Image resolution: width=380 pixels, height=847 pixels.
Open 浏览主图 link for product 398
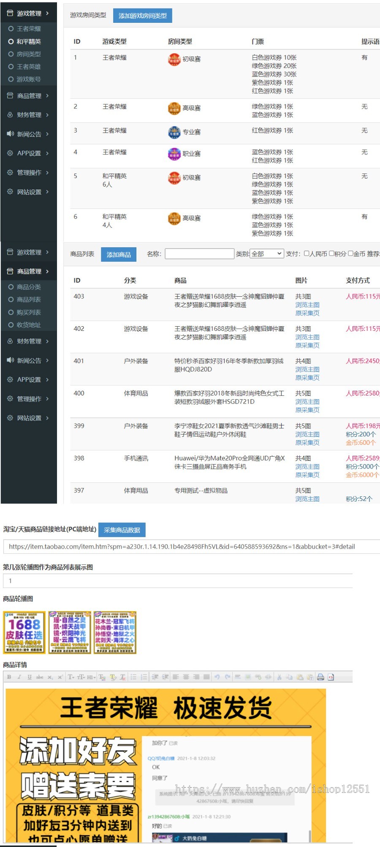(307, 467)
